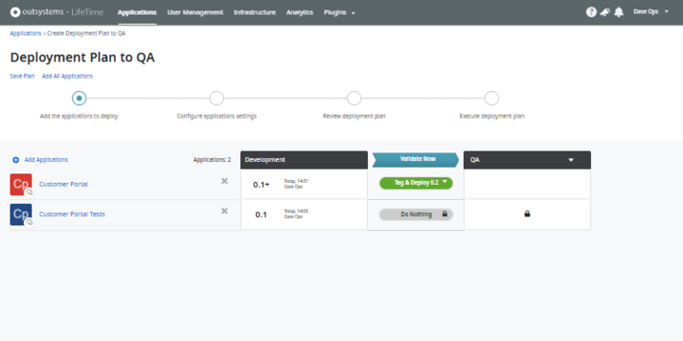Remove Customer Portal Tests with its X icon
This screenshot has width=683, height=341.
tap(224, 211)
